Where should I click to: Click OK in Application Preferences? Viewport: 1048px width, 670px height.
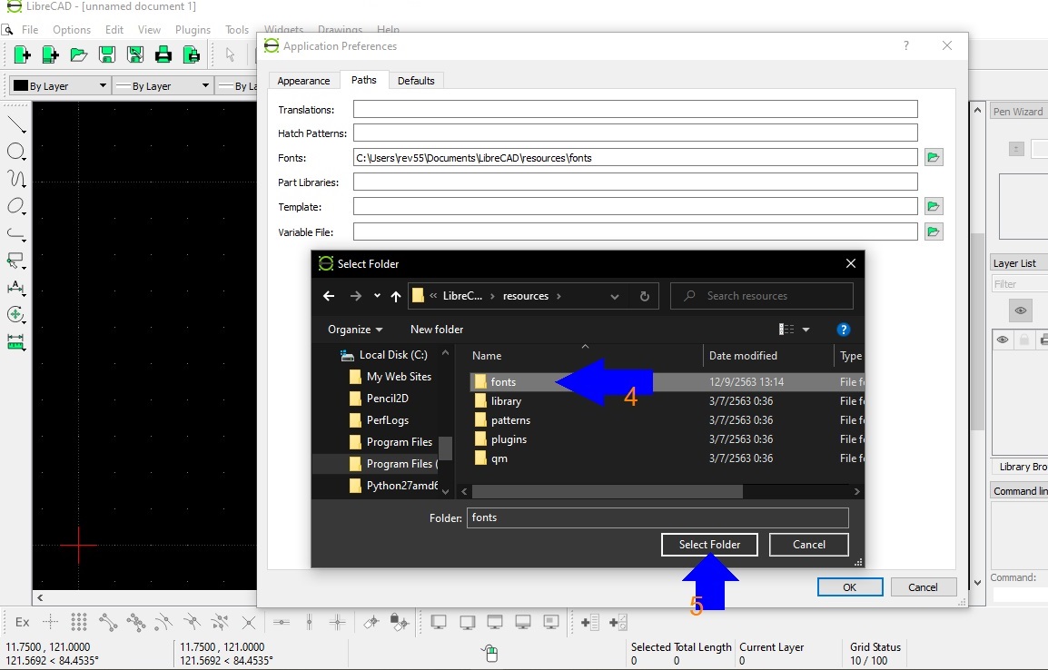pyautogui.click(x=849, y=586)
